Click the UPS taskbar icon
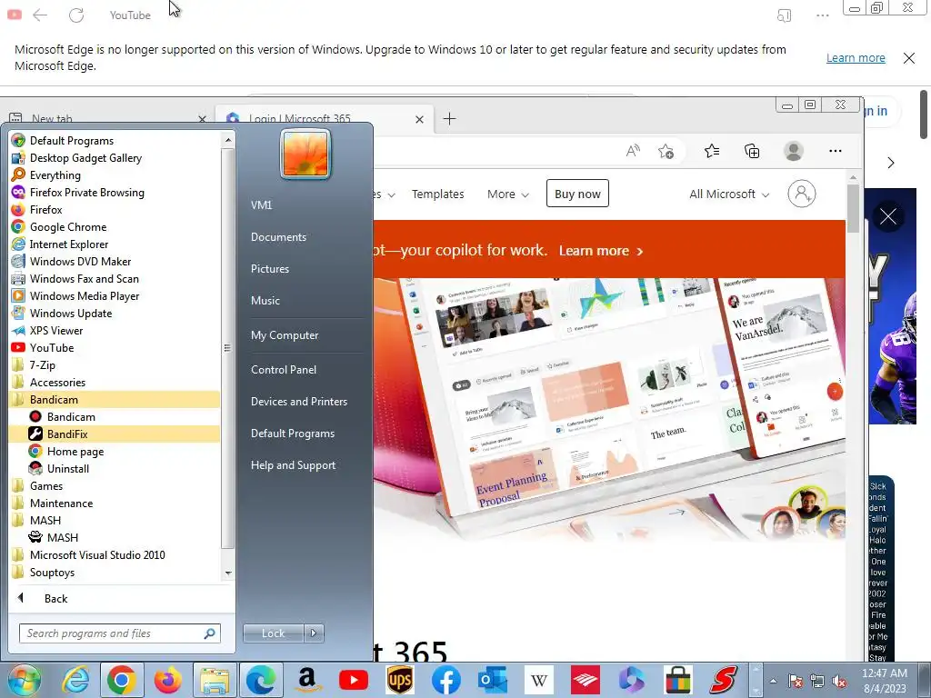Screen dimensions: 931x698 point(400,680)
